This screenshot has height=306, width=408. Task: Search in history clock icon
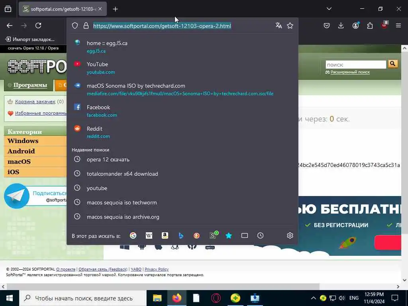click(261, 236)
